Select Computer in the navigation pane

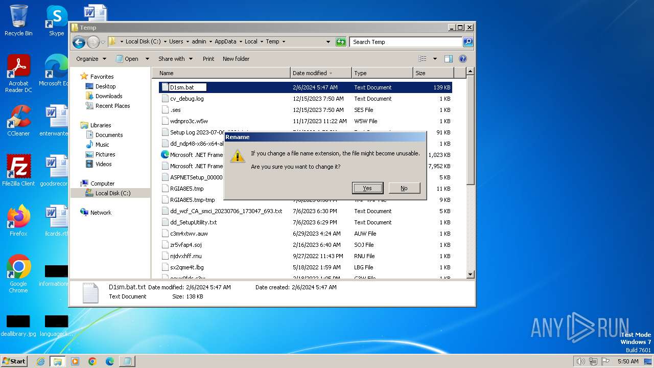point(102,183)
